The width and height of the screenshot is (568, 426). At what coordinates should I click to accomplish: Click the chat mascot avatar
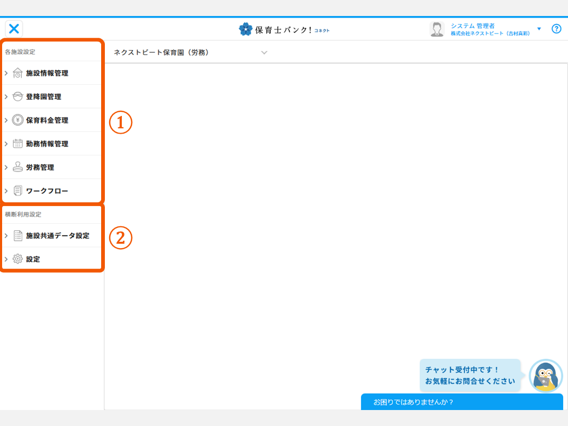(545, 376)
